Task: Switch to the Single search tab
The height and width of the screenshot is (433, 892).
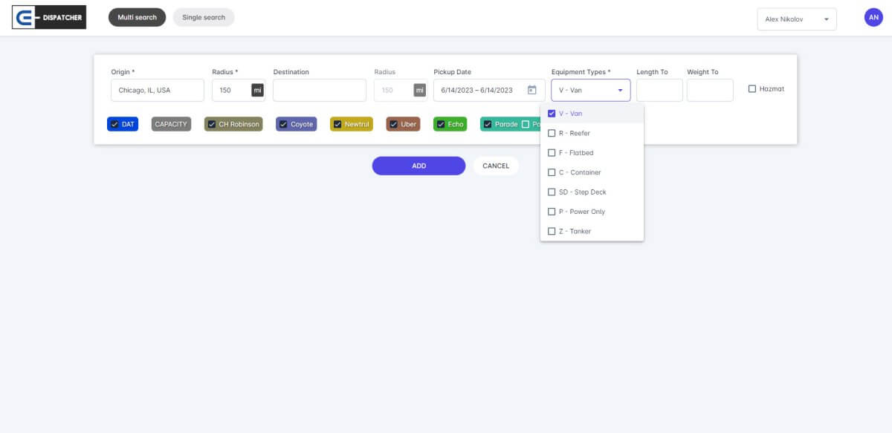Action: click(204, 17)
